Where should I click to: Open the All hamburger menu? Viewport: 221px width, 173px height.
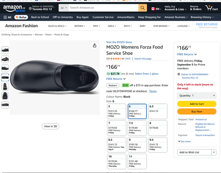pyautogui.click(x=7, y=17)
